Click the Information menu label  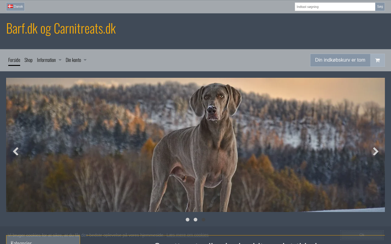tap(46, 60)
